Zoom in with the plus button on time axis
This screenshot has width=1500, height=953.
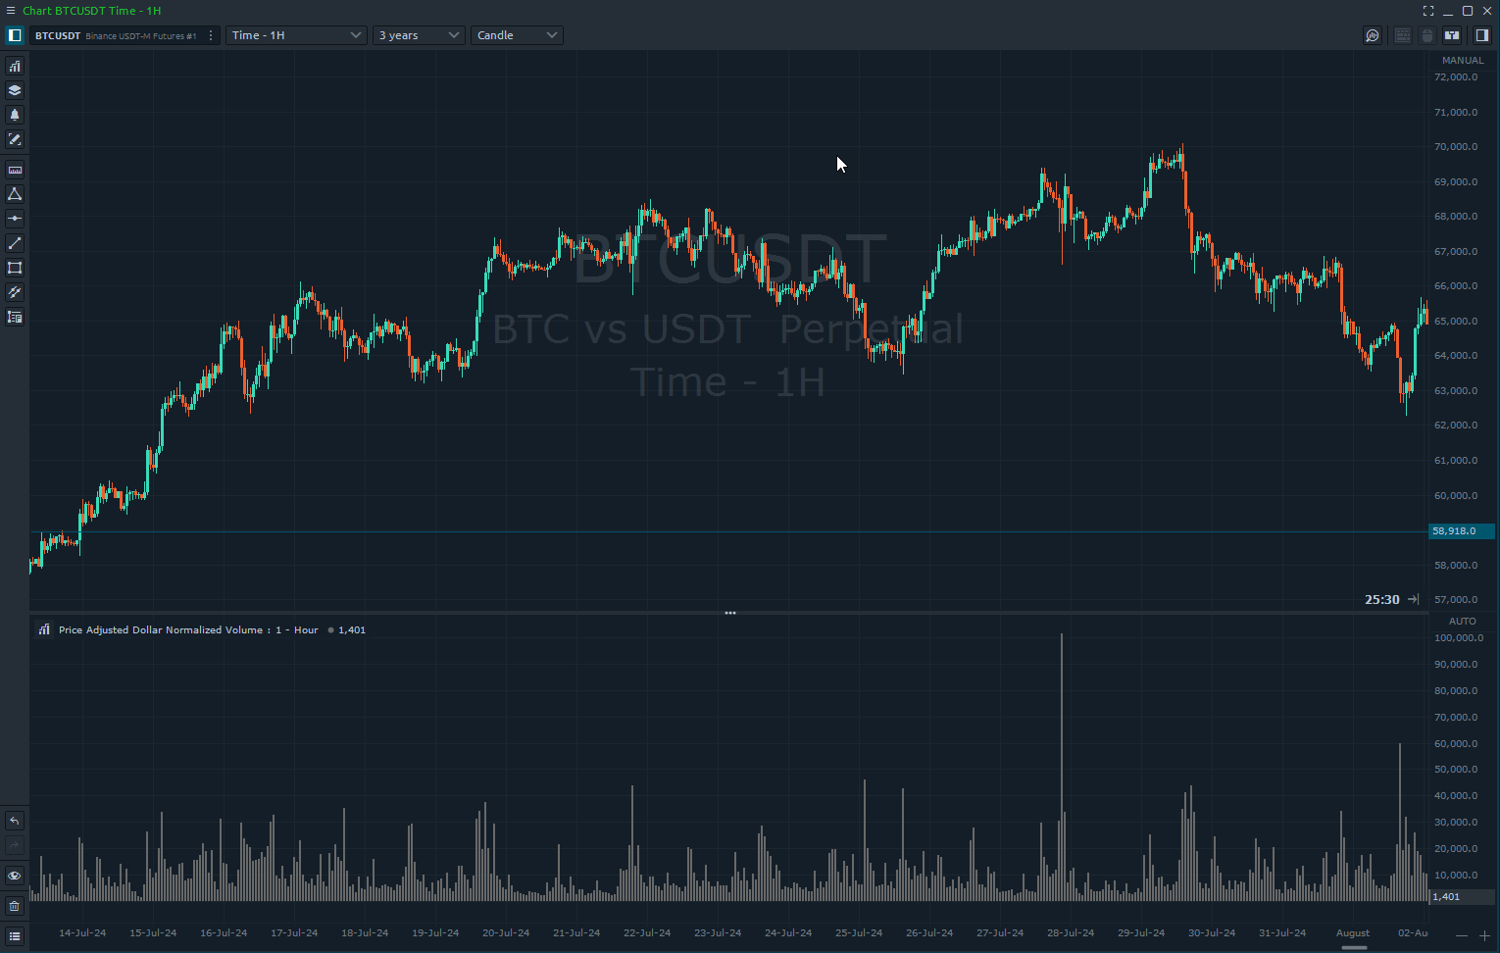point(1484,936)
